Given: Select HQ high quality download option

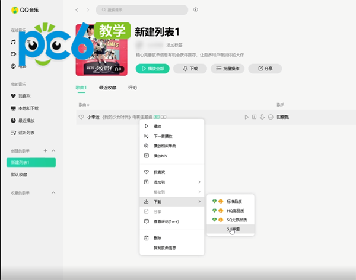Looking at the screenshot, I should point(230,211).
